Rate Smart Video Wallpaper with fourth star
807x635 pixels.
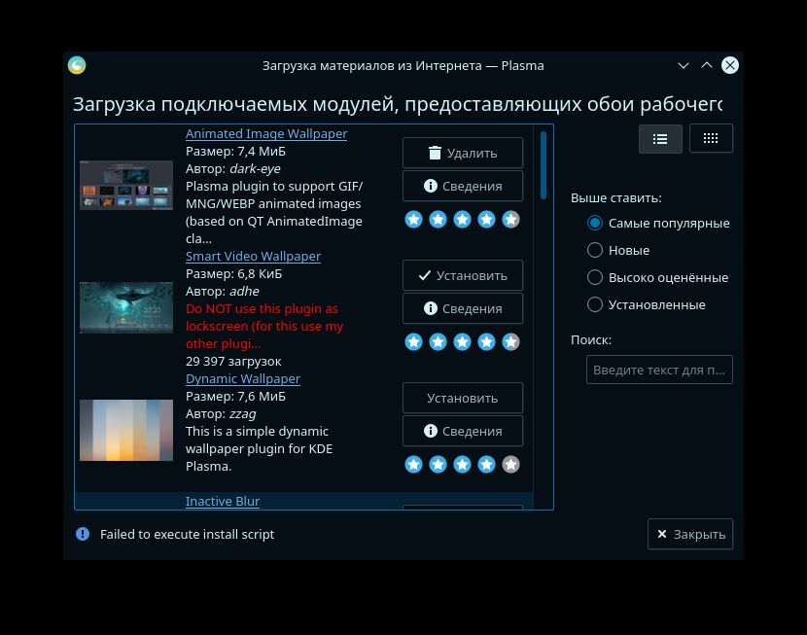point(486,341)
